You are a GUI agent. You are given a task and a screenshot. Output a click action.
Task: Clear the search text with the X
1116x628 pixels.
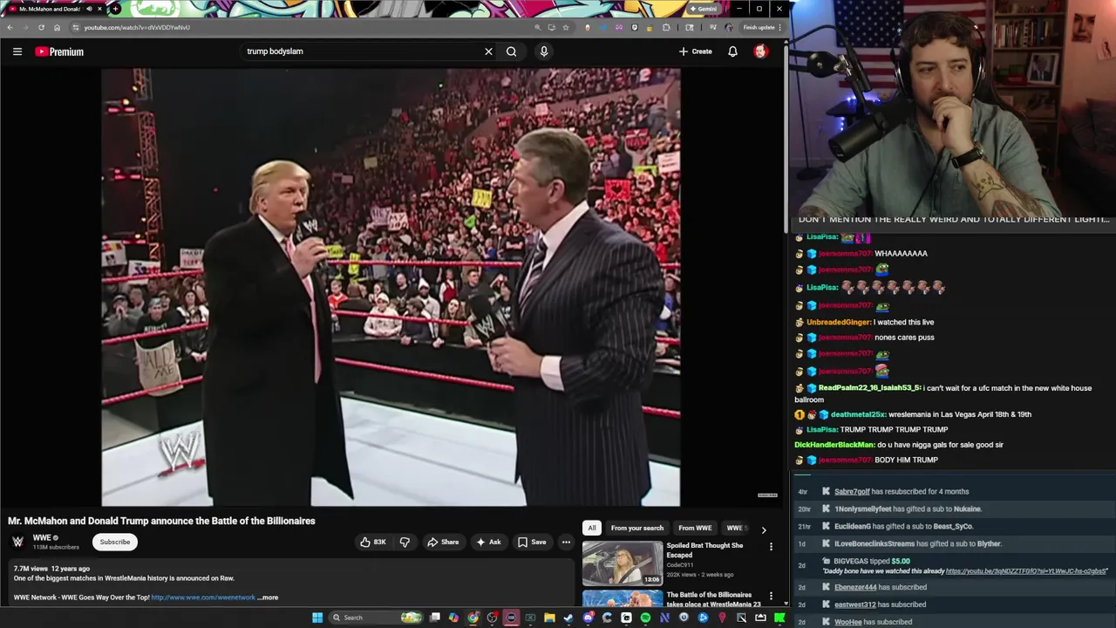(x=488, y=51)
